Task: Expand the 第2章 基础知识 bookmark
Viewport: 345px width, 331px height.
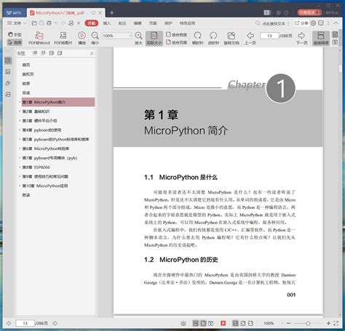Action: (20, 111)
